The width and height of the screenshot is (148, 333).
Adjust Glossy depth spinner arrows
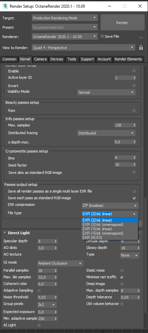[x=139, y=248]
